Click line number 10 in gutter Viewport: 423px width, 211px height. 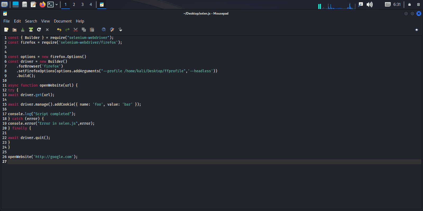click(x=4, y=80)
